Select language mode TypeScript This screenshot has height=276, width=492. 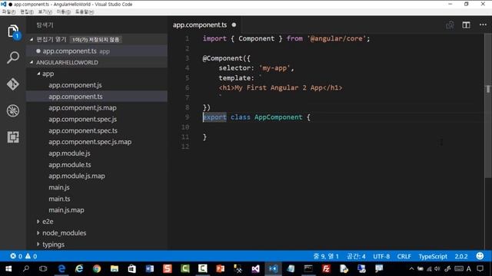click(433, 256)
